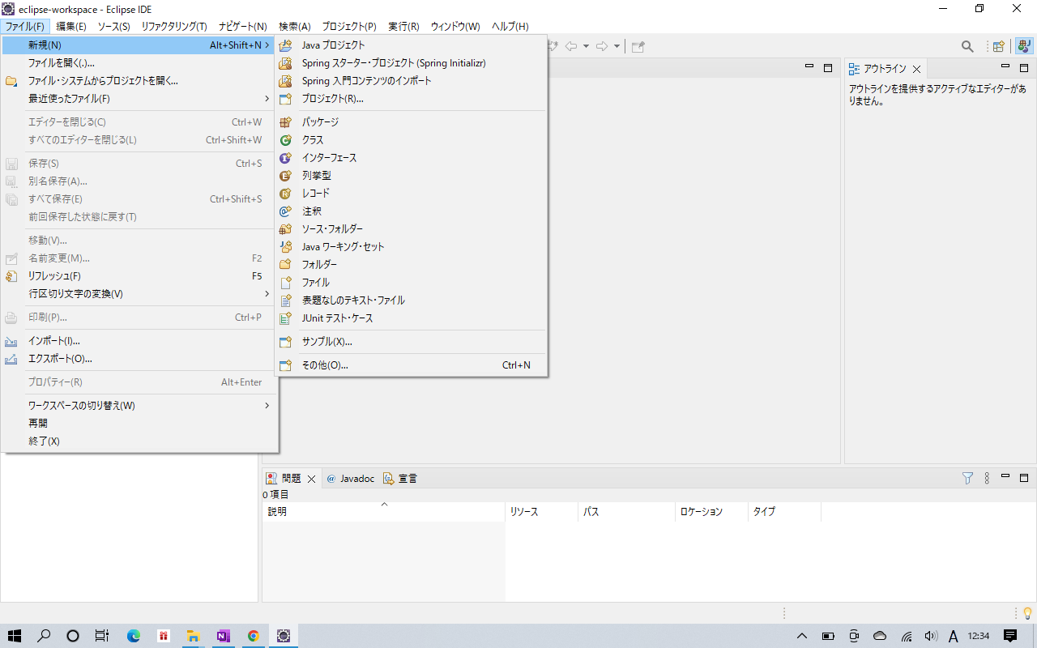Click the JUnit Test Case icon
The height and width of the screenshot is (648, 1037).
(x=285, y=318)
